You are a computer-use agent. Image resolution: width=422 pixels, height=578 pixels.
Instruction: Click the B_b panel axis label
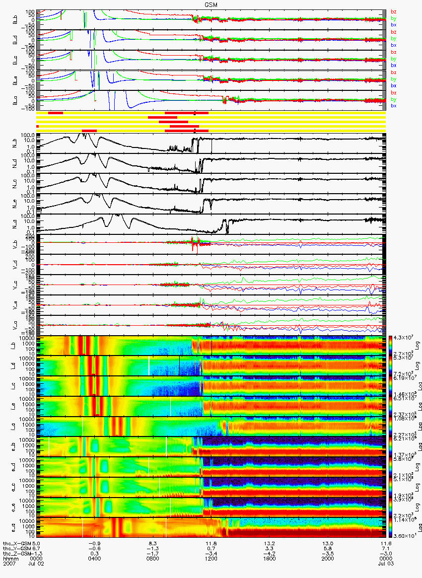point(15,19)
